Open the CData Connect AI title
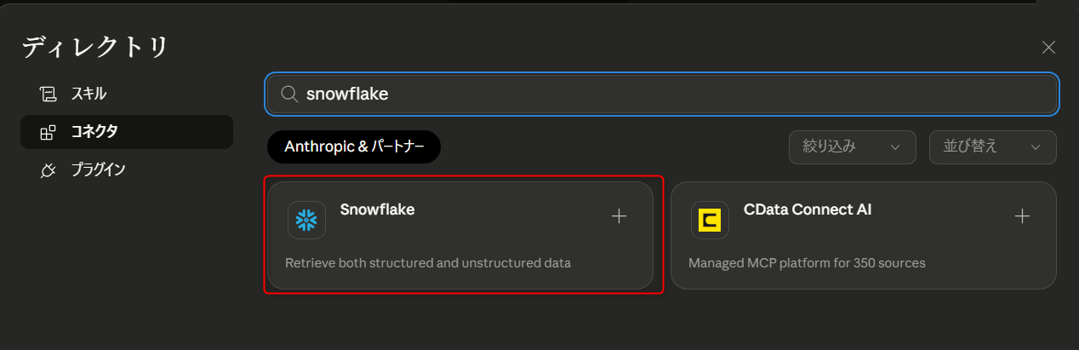The image size is (1079, 350). coord(807,209)
